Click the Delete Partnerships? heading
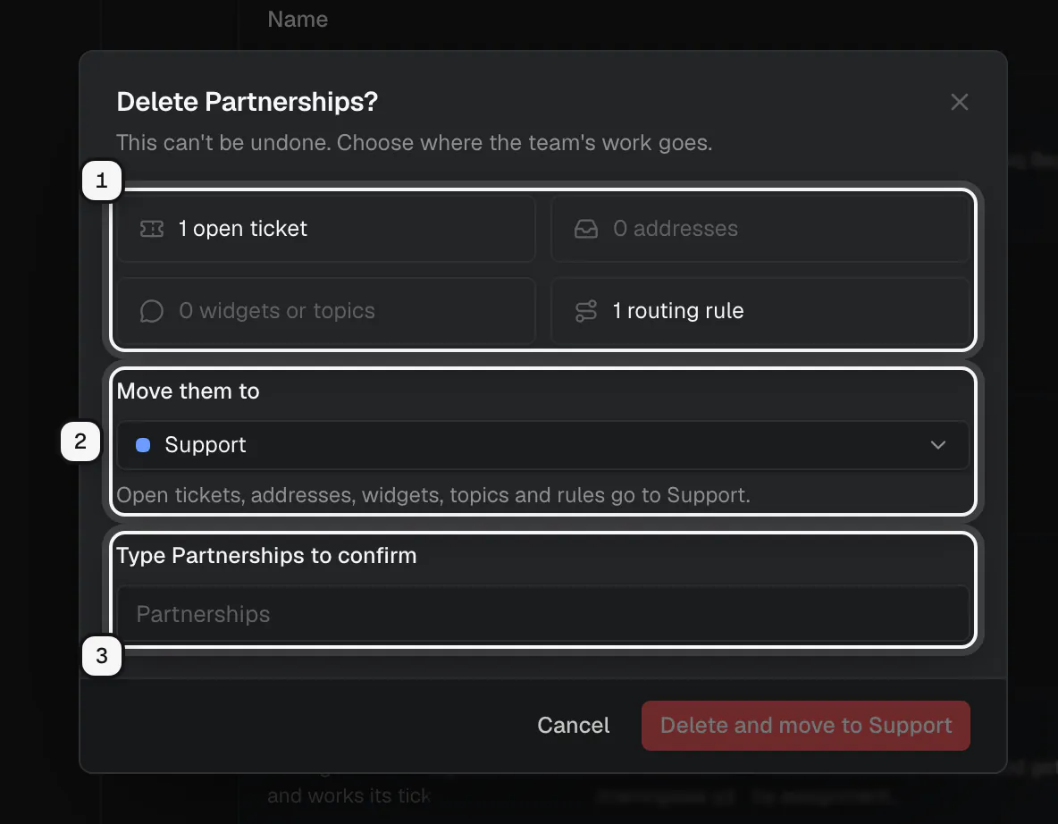Viewport: 1058px width, 824px height. pyautogui.click(x=247, y=102)
